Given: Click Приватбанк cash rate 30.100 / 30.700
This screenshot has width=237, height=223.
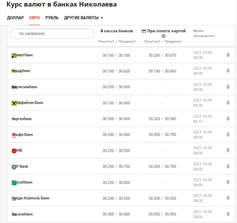Looking at the screenshot, I should (116, 55).
